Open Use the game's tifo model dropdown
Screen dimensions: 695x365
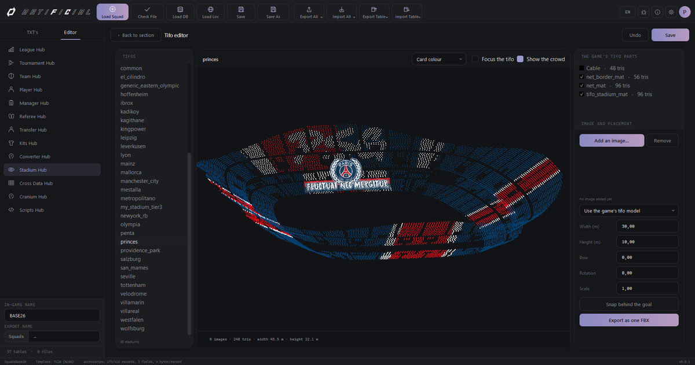(x=629, y=211)
